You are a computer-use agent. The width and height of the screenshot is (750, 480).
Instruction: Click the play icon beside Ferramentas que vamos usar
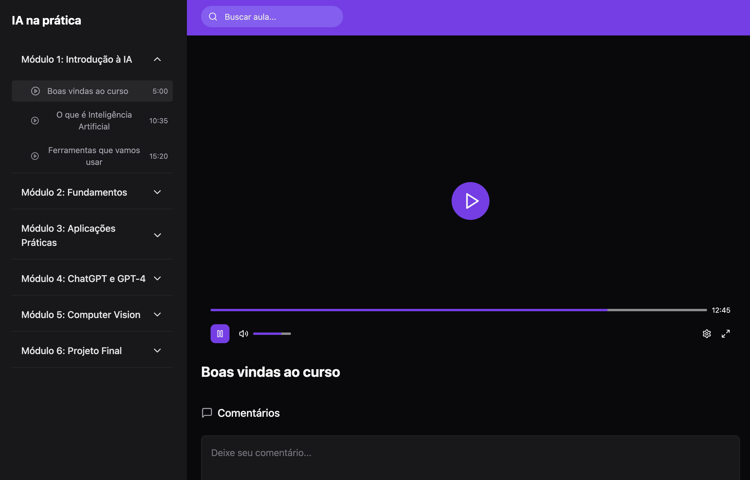click(x=35, y=156)
